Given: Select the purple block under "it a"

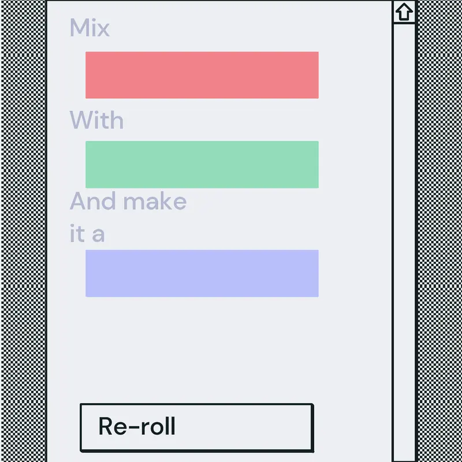Looking at the screenshot, I should 202,273.
